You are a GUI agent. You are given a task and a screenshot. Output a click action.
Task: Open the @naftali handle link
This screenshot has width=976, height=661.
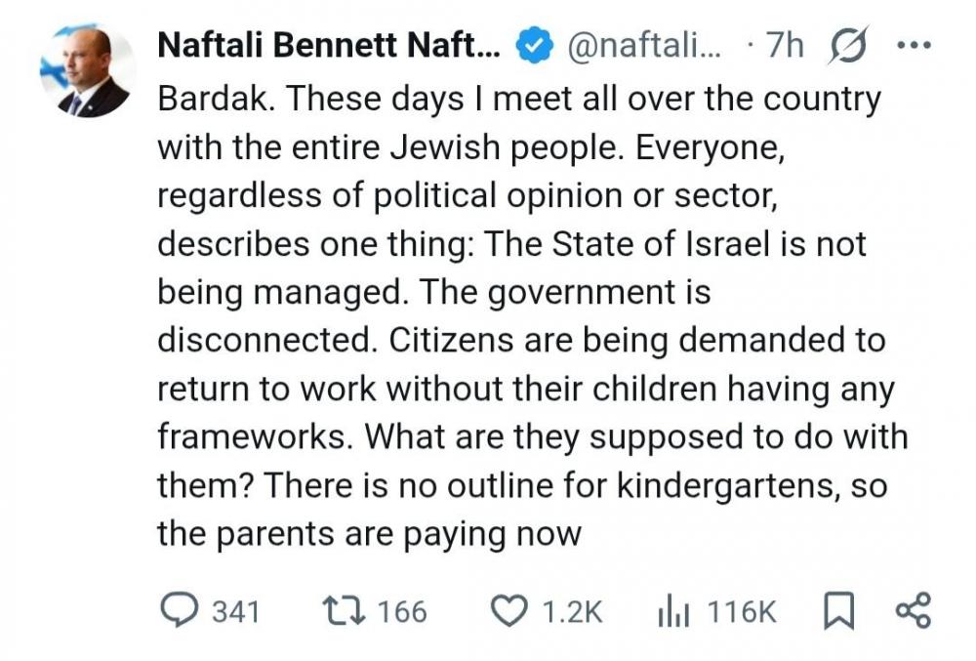point(643,47)
